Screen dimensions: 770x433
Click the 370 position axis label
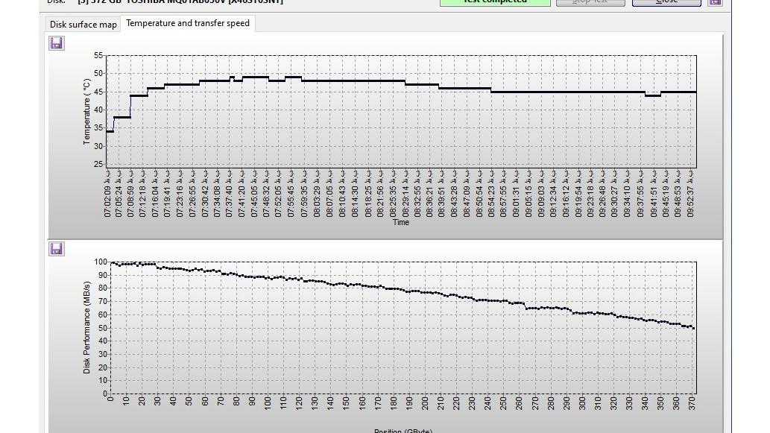coord(693,403)
